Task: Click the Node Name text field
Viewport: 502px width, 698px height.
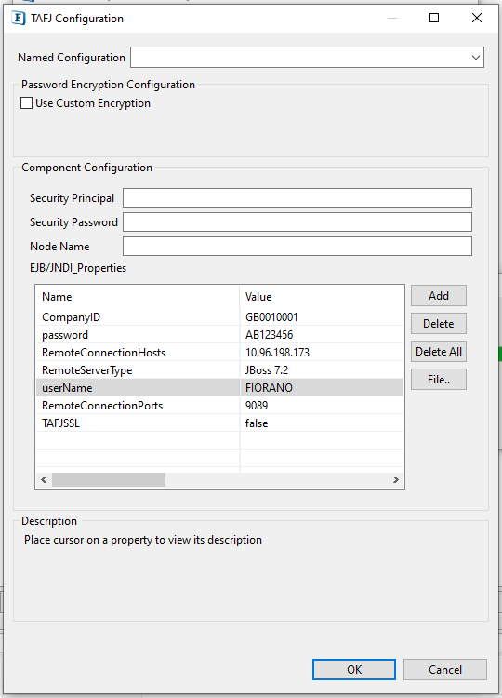Action: (297, 247)
